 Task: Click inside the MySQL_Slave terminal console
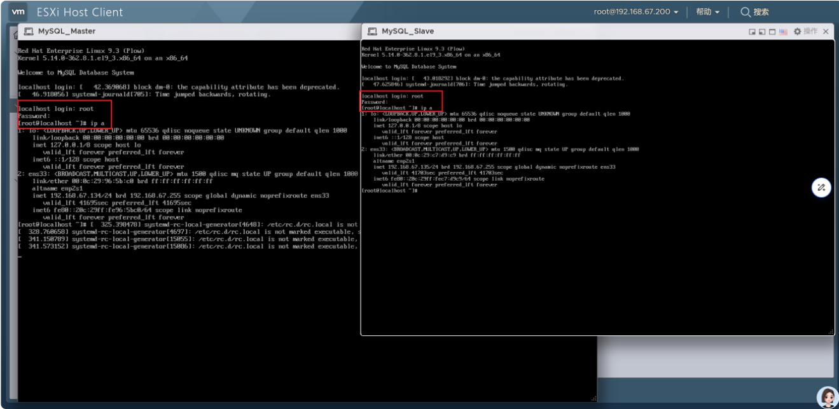[x=597, y=187]
